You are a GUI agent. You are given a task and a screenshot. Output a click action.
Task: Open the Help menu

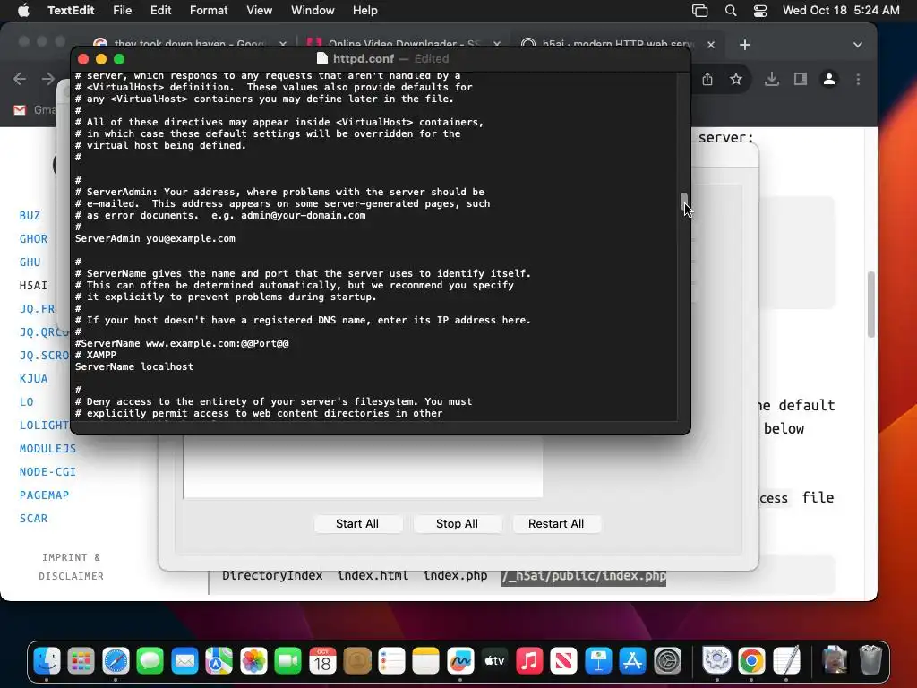tap(365, 11)
